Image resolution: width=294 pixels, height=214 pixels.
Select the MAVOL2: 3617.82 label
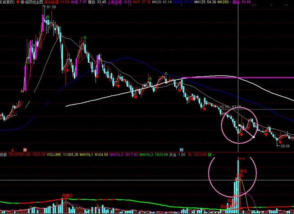(x=124, y=155)
